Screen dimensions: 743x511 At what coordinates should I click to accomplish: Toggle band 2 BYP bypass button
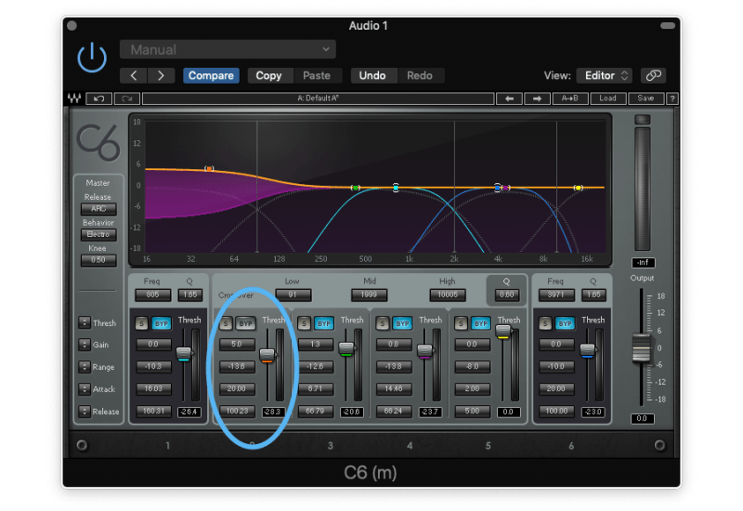click(x=245, y=323)
